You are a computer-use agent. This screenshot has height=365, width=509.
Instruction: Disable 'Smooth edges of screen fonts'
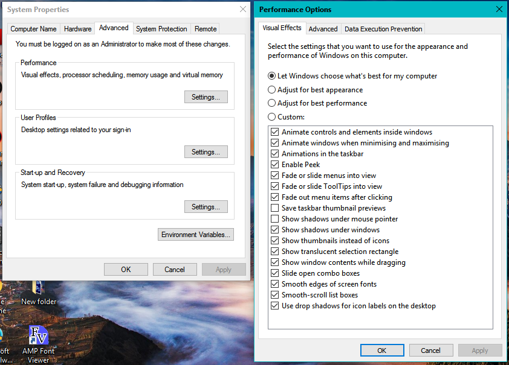(x=275, y=284)
